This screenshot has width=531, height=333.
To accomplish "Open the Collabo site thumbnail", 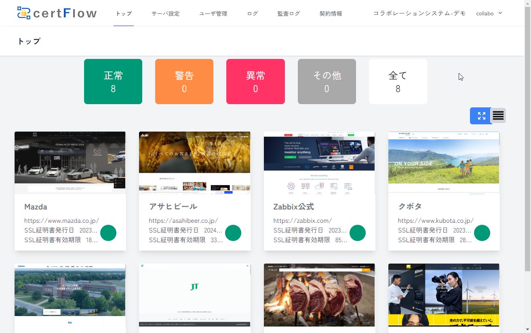I will point(70,295).
